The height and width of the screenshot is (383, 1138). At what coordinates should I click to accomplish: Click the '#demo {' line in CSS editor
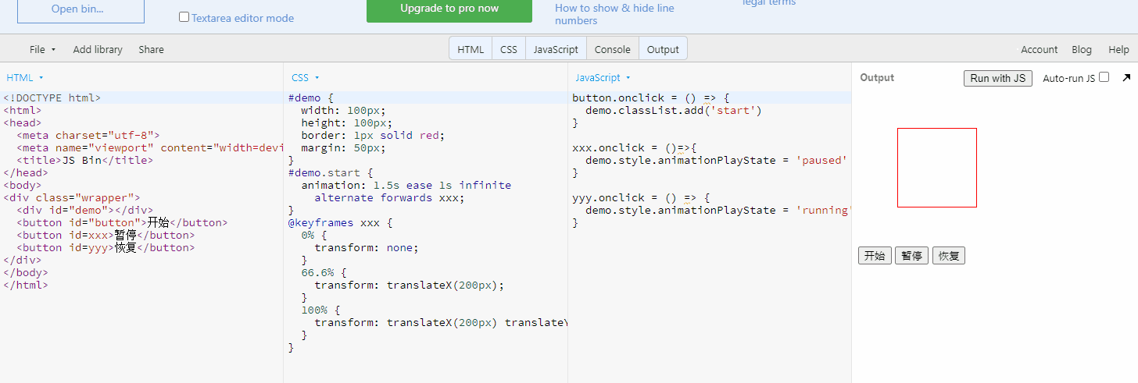(311, 98)
